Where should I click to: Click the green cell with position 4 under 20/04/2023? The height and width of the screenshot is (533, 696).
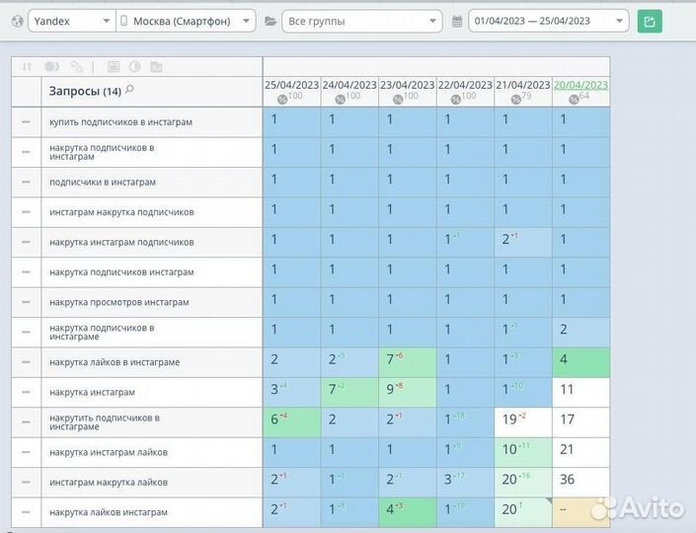point(580,361)
